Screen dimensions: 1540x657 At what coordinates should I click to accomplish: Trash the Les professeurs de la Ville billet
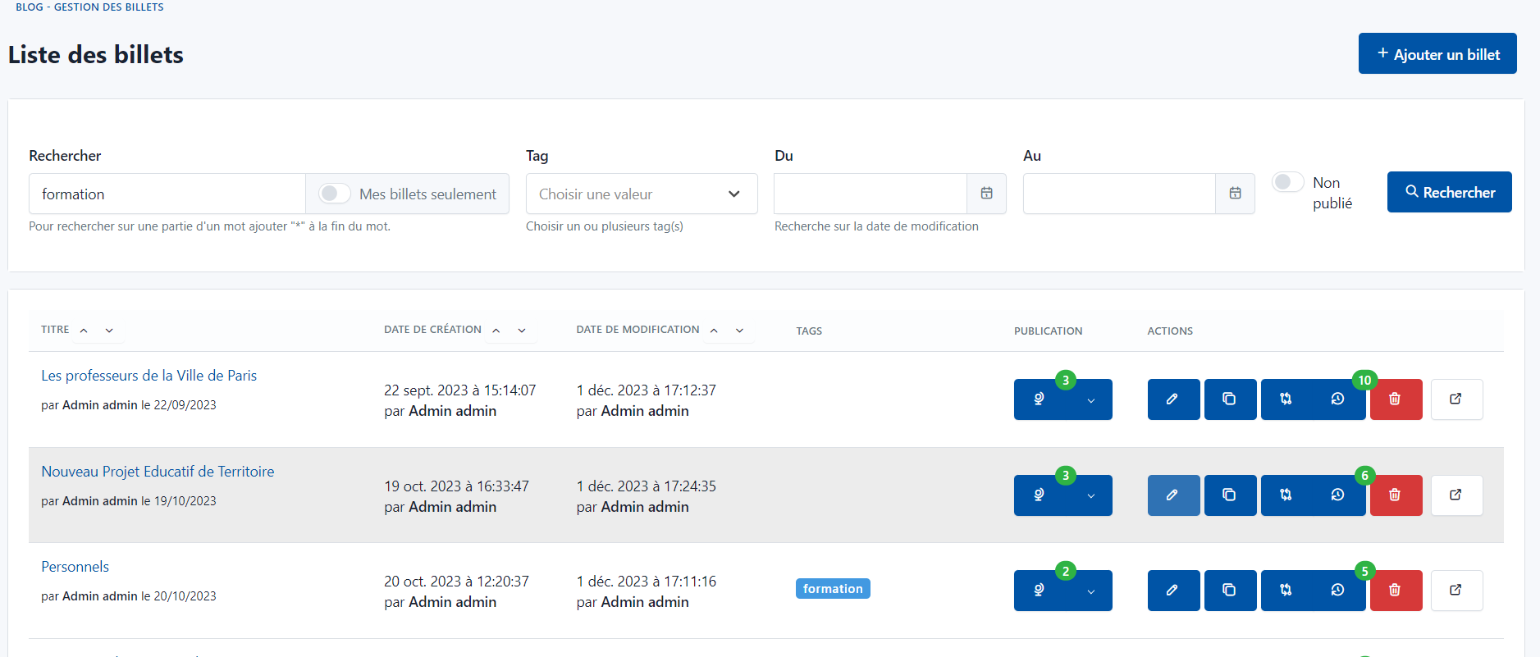(x=1395, y=399)
